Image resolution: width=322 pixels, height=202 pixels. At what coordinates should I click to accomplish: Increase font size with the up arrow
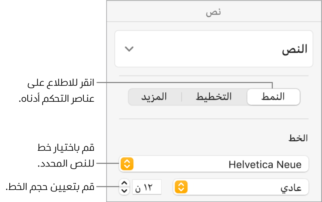click(124, 183)
